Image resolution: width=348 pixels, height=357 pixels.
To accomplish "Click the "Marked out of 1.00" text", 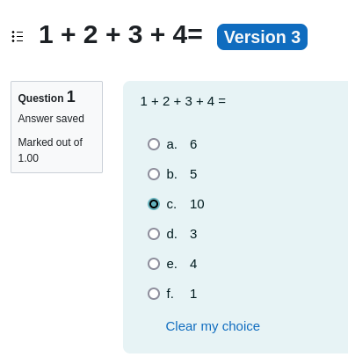I will click(50, 150).
